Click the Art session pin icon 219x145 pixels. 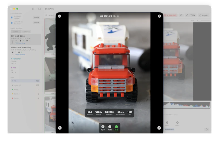click(x=11, y=67)
